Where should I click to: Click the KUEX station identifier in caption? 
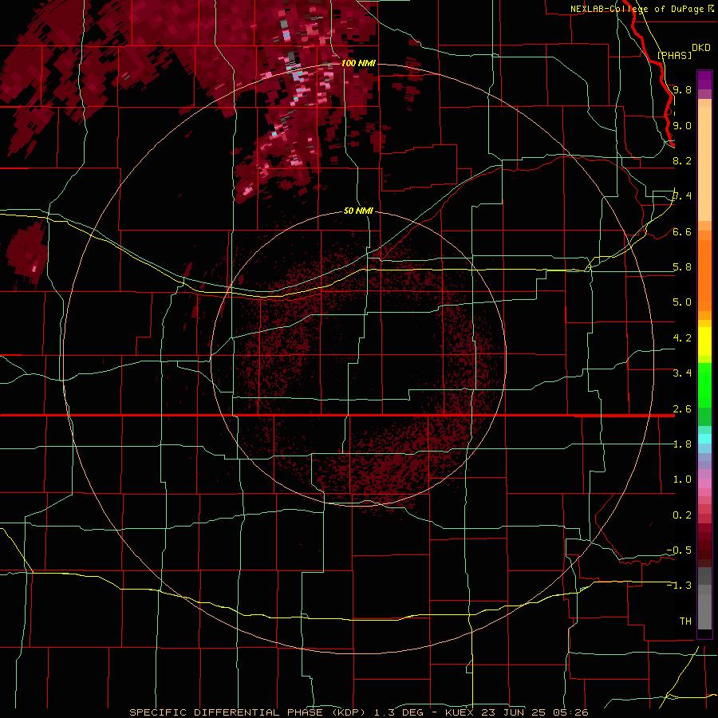tap(460, 712)
